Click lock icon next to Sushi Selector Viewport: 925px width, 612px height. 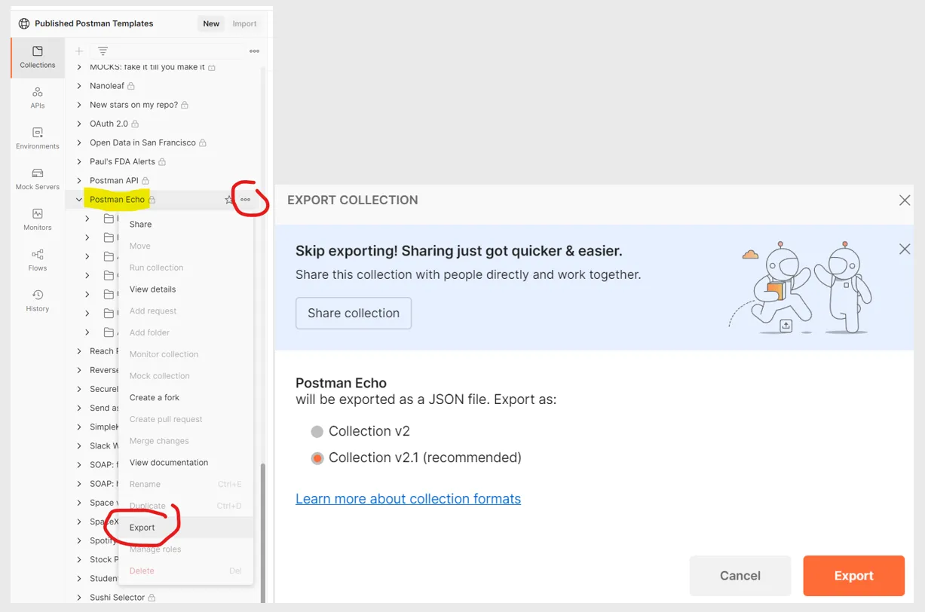152,598
